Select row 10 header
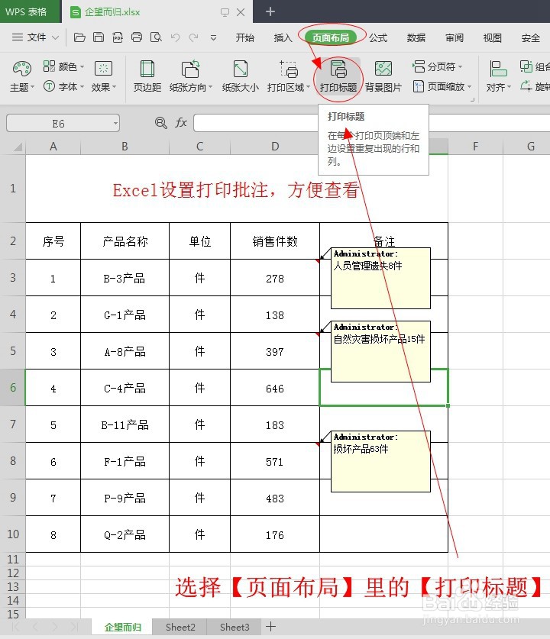 pos(13,534)
